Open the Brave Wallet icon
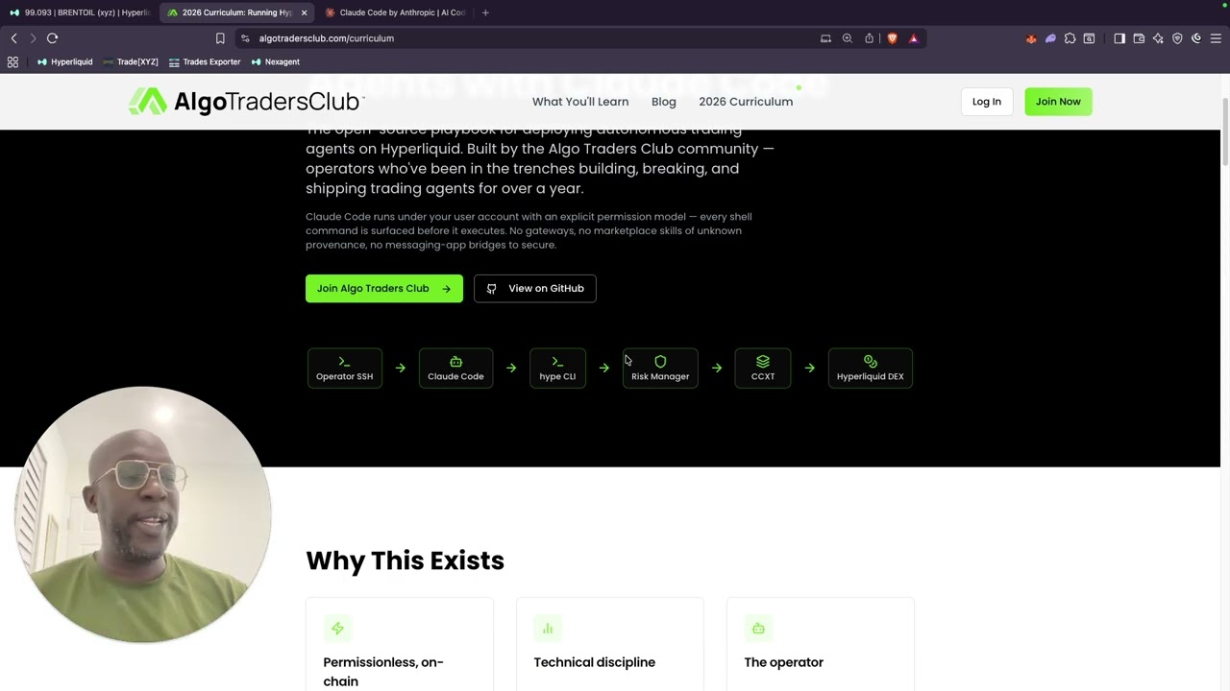Viewport: 1230px width, 691px height. pos(1139,38)
